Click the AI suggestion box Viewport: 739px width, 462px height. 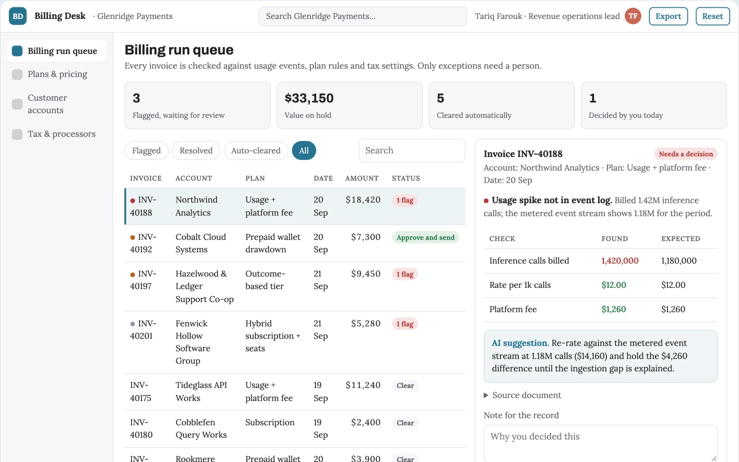(x=600, y=356)
